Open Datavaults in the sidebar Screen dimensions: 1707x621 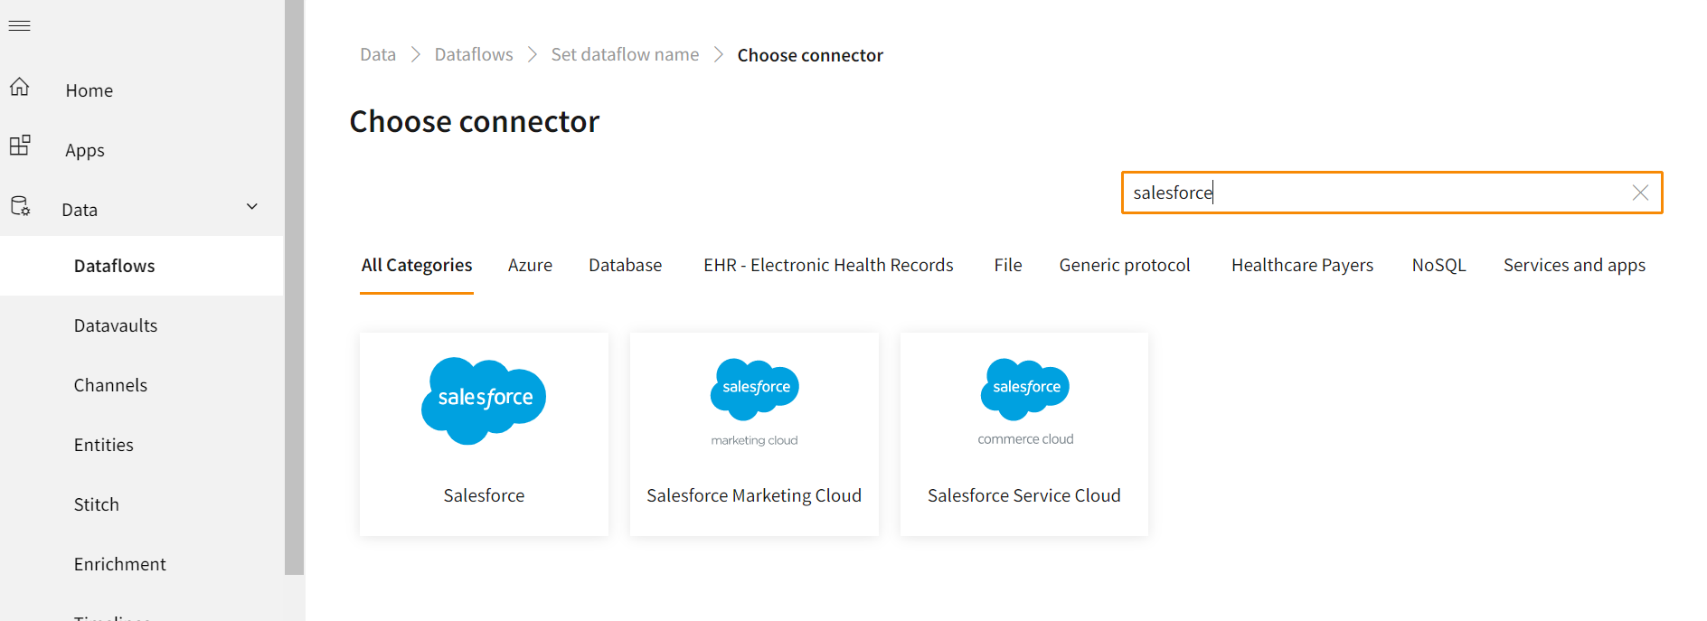coord(116,325)
